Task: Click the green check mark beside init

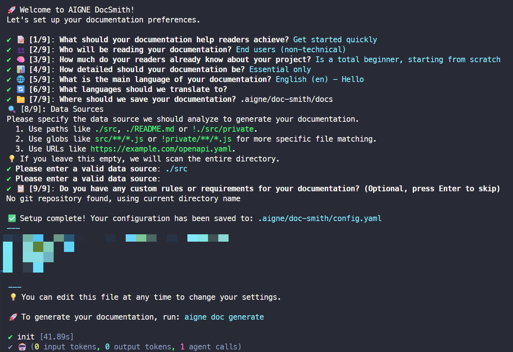Action: click(x=10, y=337)
